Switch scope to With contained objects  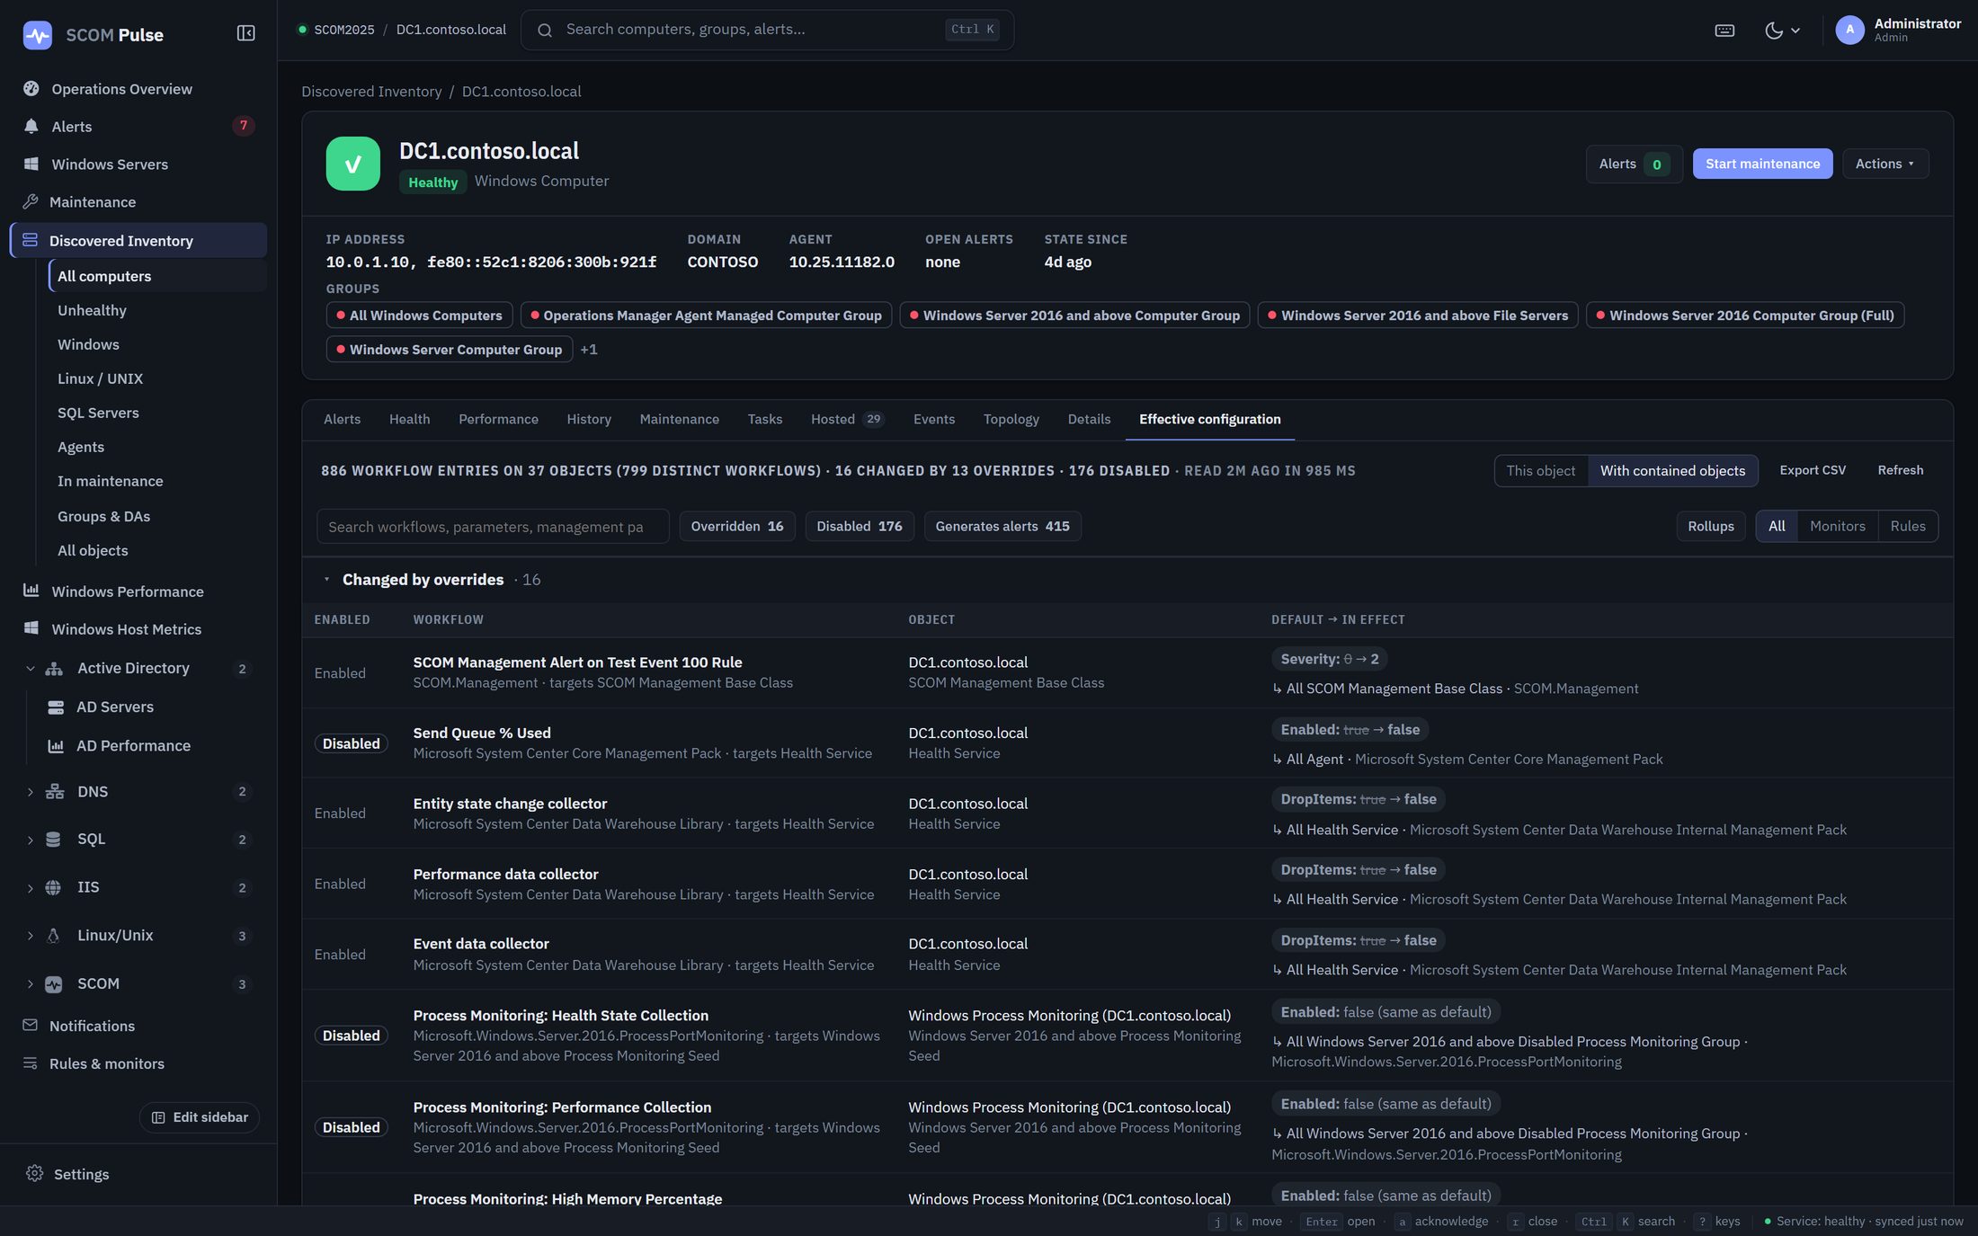1672,470
